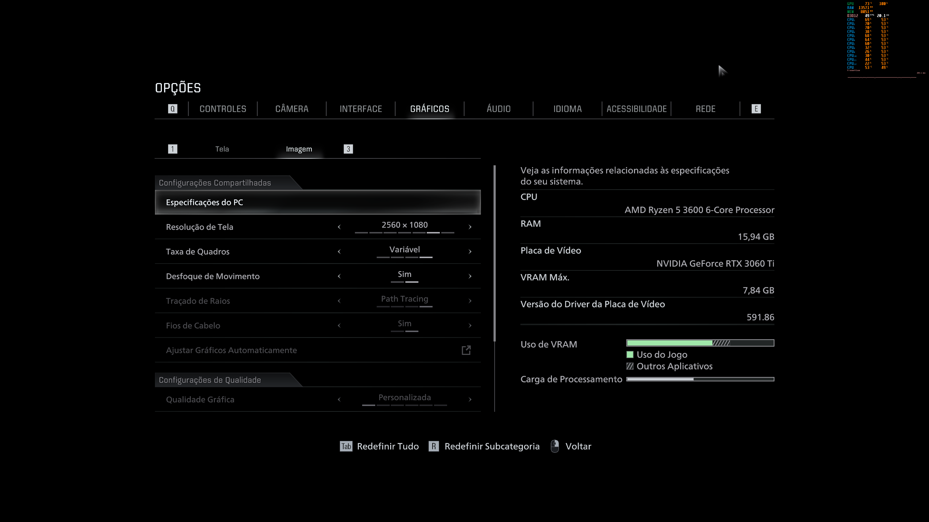
Task: Change Qualidade Gráfica preset with right arrow
Action: pos(470,399)
